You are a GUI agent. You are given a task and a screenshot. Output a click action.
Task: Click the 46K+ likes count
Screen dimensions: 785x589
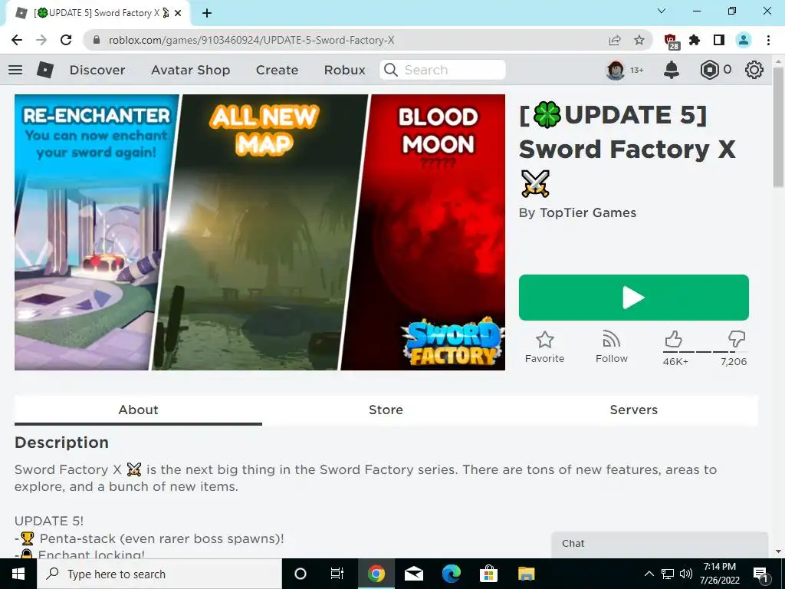click(x=676, y=362)
